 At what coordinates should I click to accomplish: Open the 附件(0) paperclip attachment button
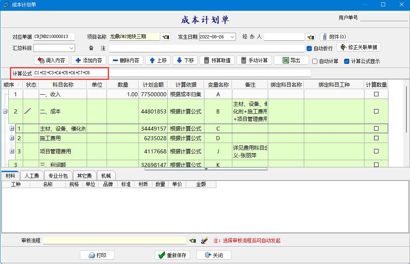[x=334, y=37]
